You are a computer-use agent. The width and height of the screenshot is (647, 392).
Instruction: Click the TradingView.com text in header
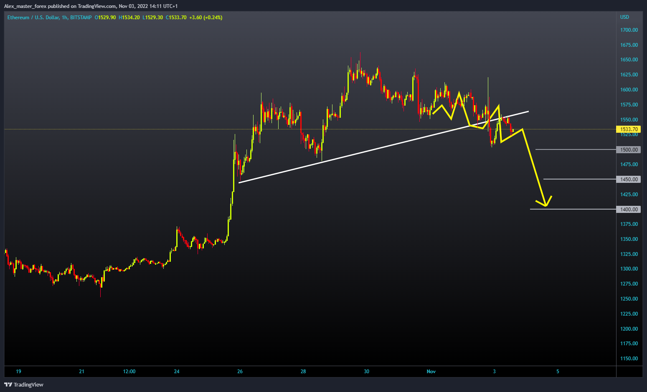click(x=97, y=6)
